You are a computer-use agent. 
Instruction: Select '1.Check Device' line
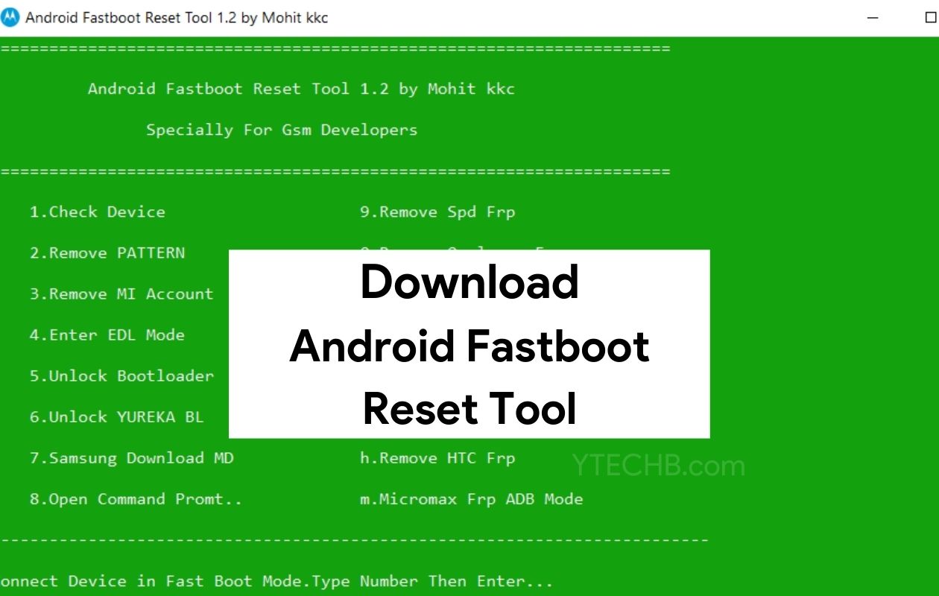click(97, 212)
